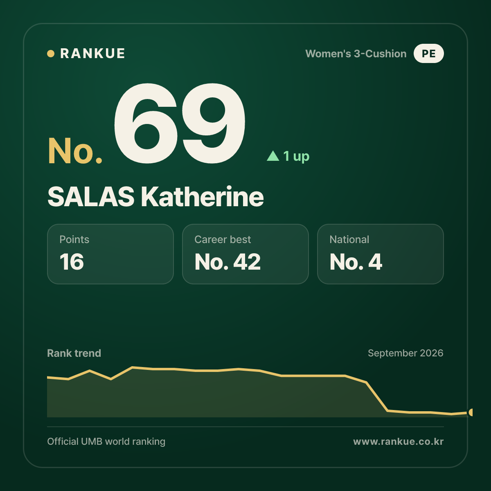Open the National ranking card
The height and width of the screenshot is (491, 491).
(381, 254)
